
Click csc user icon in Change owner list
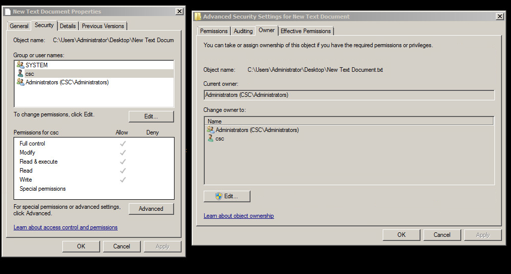point(211,139)
